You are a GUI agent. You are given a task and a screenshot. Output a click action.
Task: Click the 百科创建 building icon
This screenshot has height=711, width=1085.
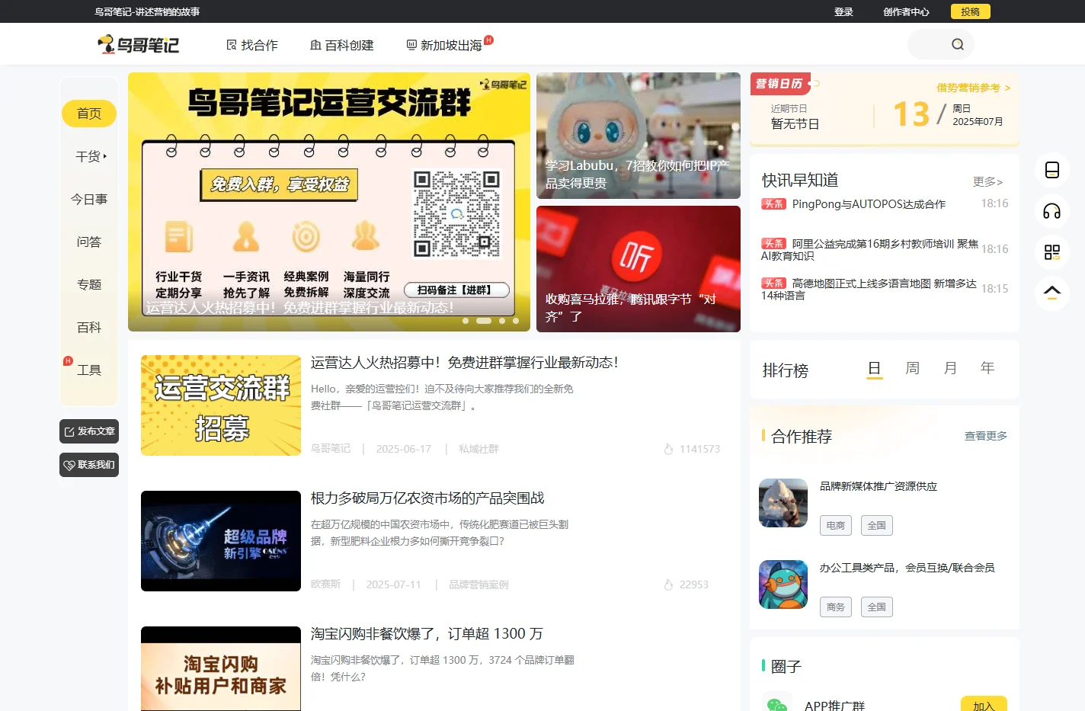coord(315,45)
